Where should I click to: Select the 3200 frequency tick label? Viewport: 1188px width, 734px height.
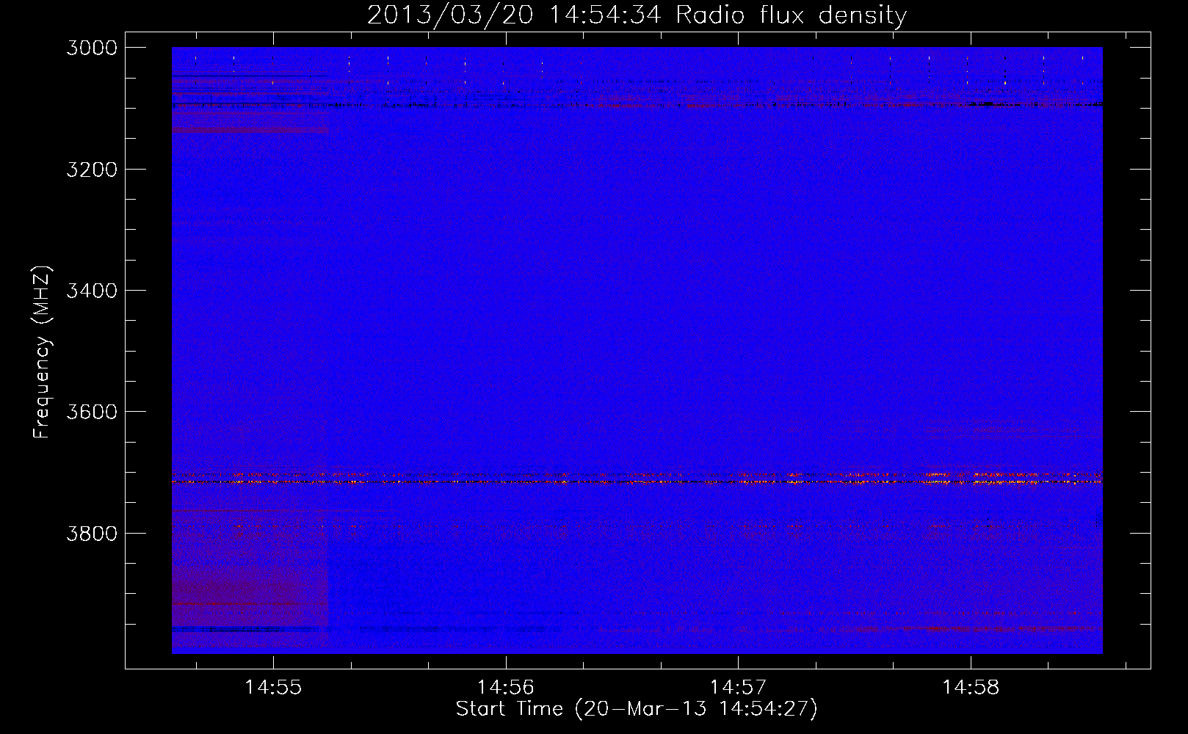(x=92, y=170)
